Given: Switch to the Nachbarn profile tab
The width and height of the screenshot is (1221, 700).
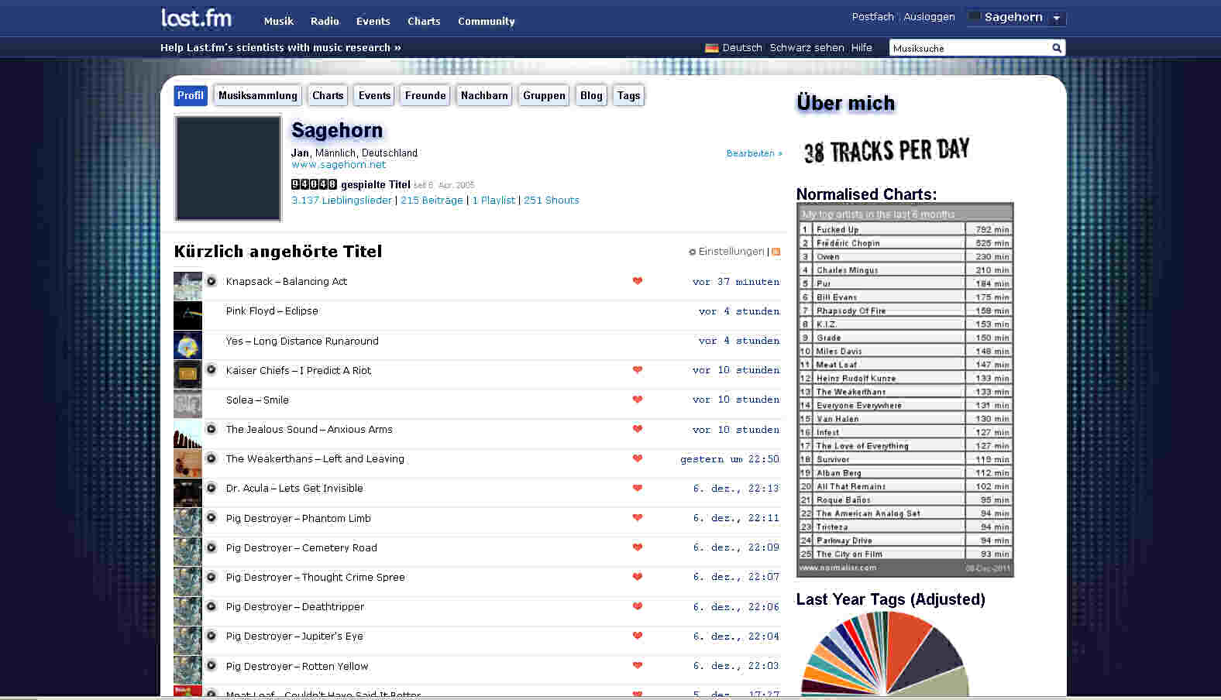Looking at the screenshot, I should [x=484, y=95].
